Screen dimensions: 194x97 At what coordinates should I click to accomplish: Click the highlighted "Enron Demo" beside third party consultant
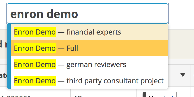35,81
